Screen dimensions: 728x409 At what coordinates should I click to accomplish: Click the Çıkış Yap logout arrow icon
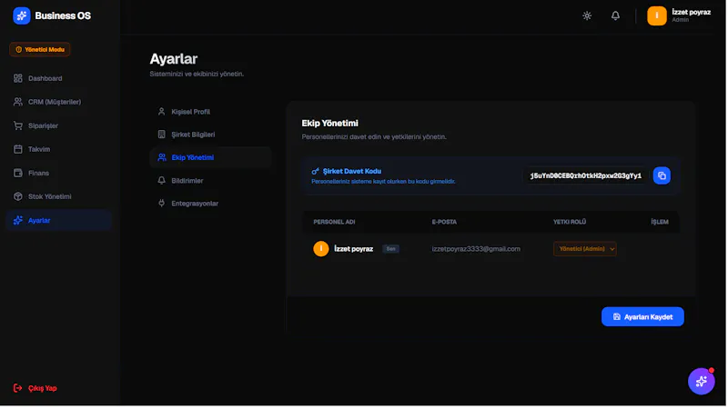(17, 389)
